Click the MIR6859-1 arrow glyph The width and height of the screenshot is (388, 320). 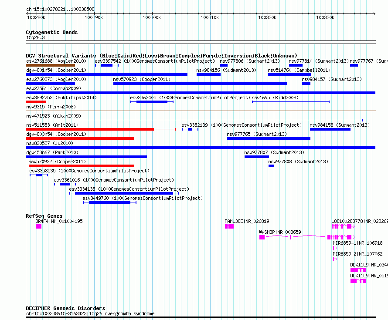point(335,248)
